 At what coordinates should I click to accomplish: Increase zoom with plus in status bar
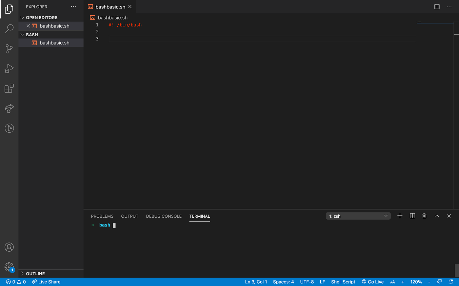[403, 282]
